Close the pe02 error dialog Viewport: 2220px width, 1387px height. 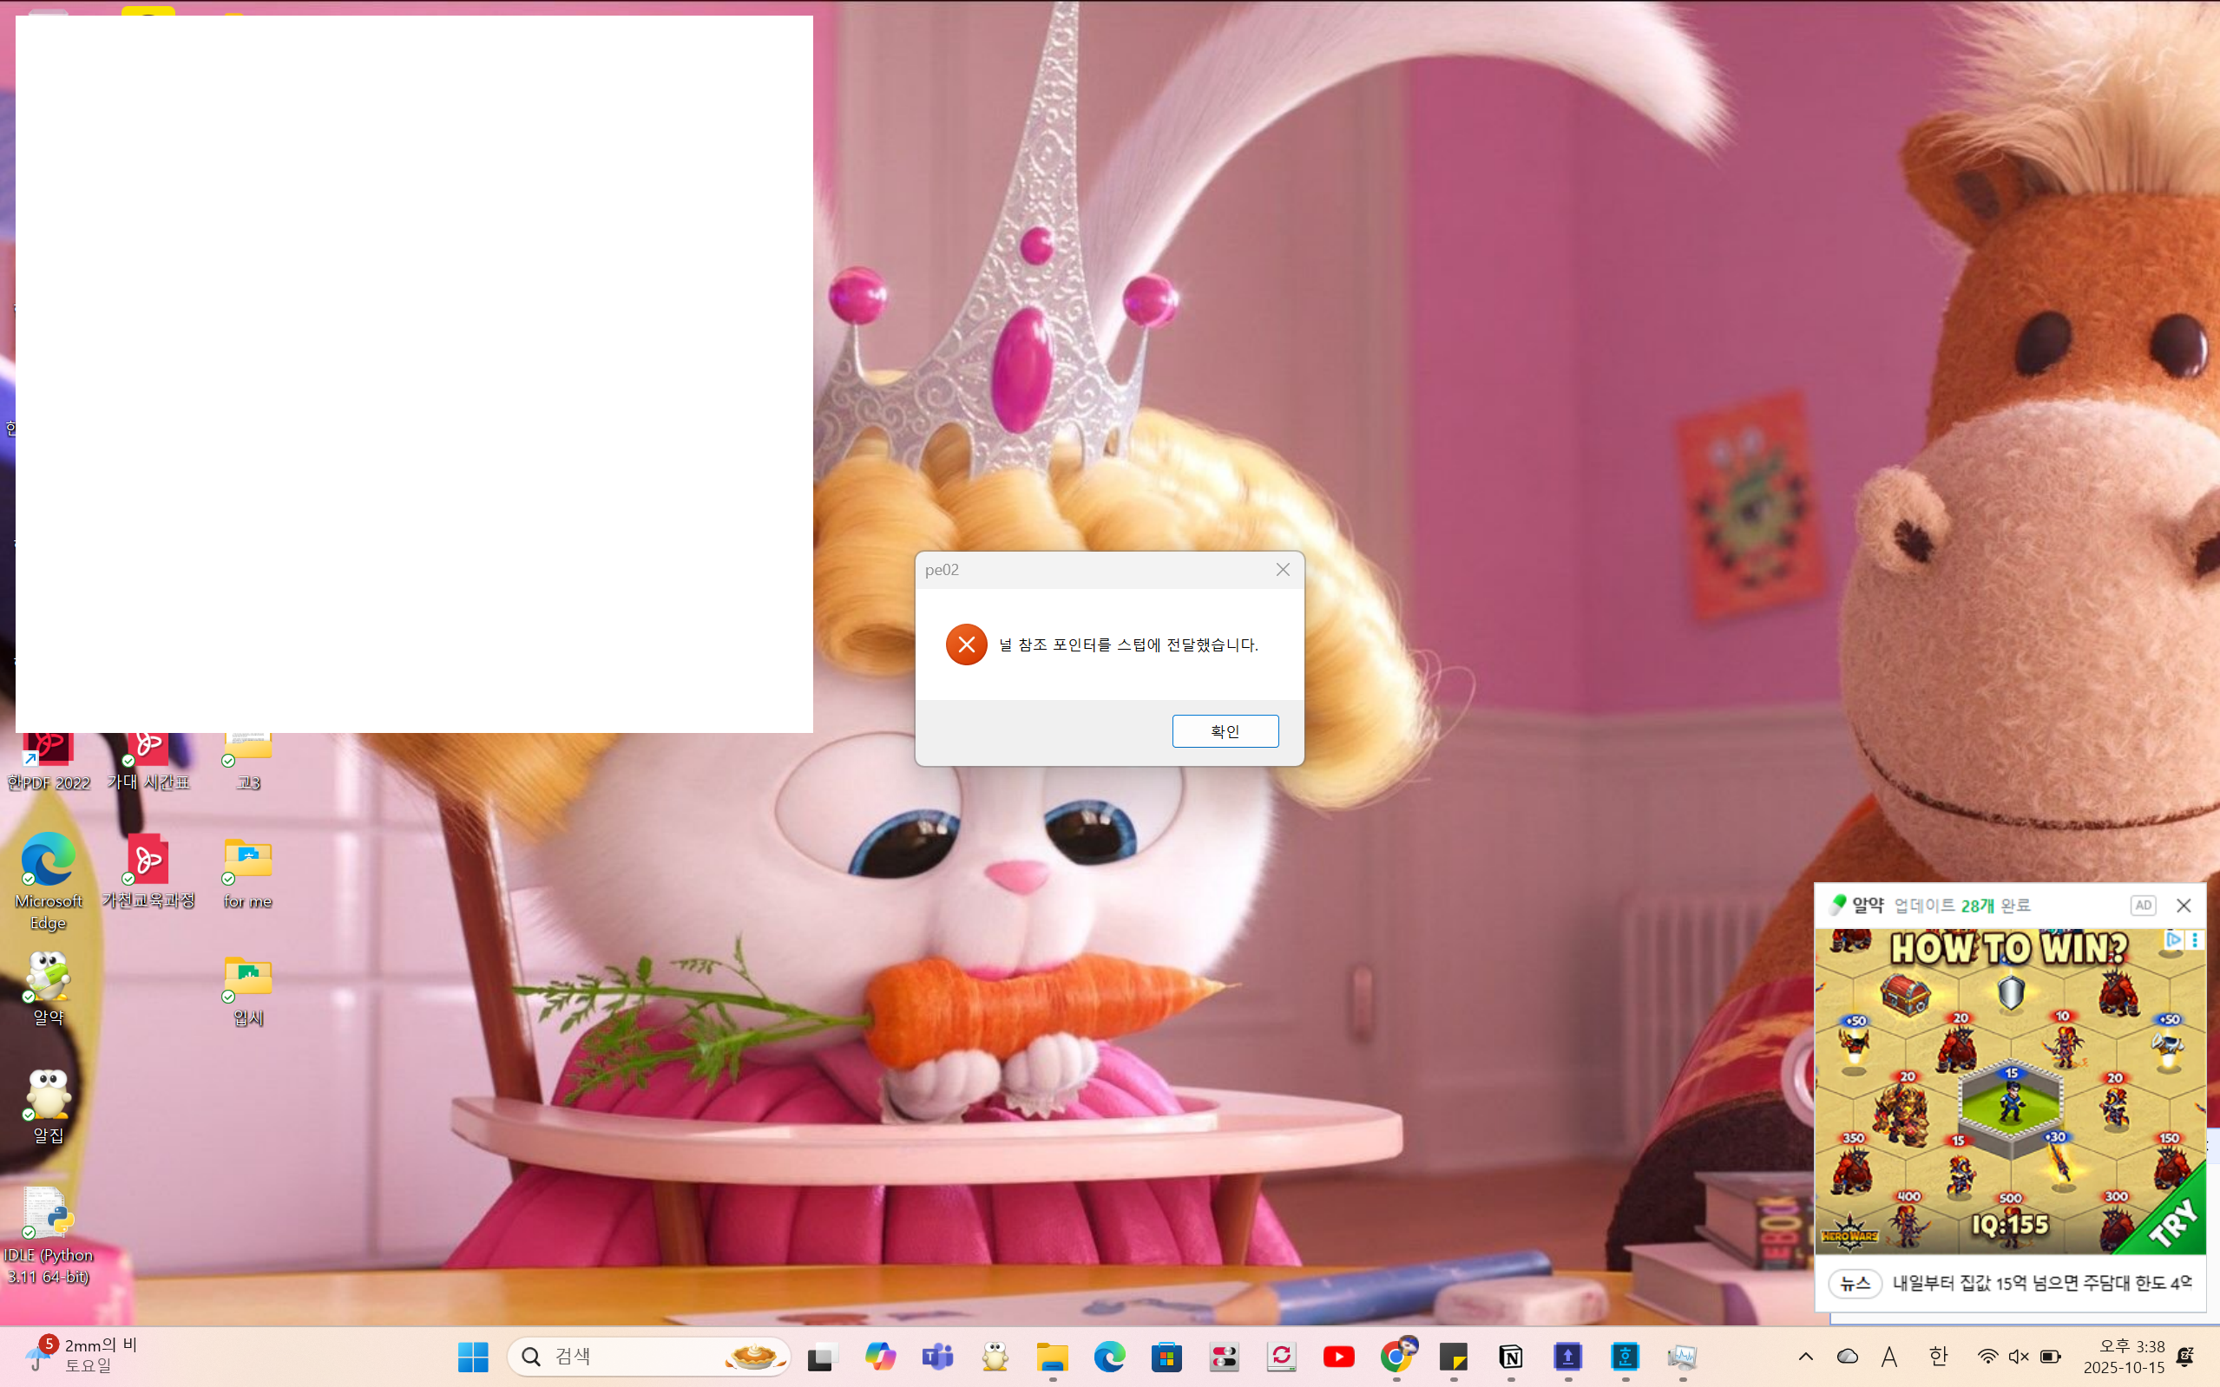1282,570
